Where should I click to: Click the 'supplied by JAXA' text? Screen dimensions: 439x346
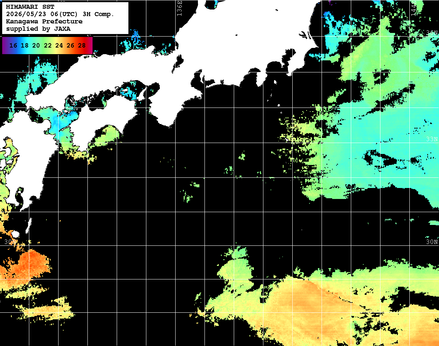click(38, 29)
